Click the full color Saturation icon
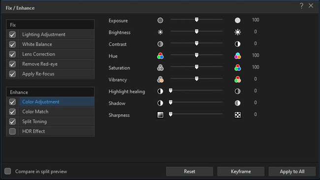320x180 pixels. click(238, 67)
